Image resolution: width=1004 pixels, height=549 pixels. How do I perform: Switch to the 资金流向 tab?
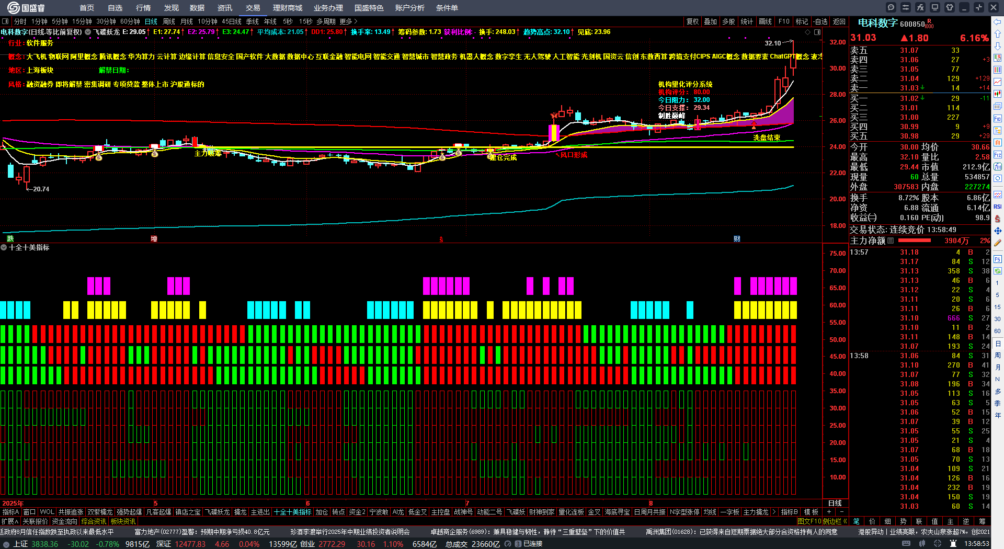(x=64, y=521)
